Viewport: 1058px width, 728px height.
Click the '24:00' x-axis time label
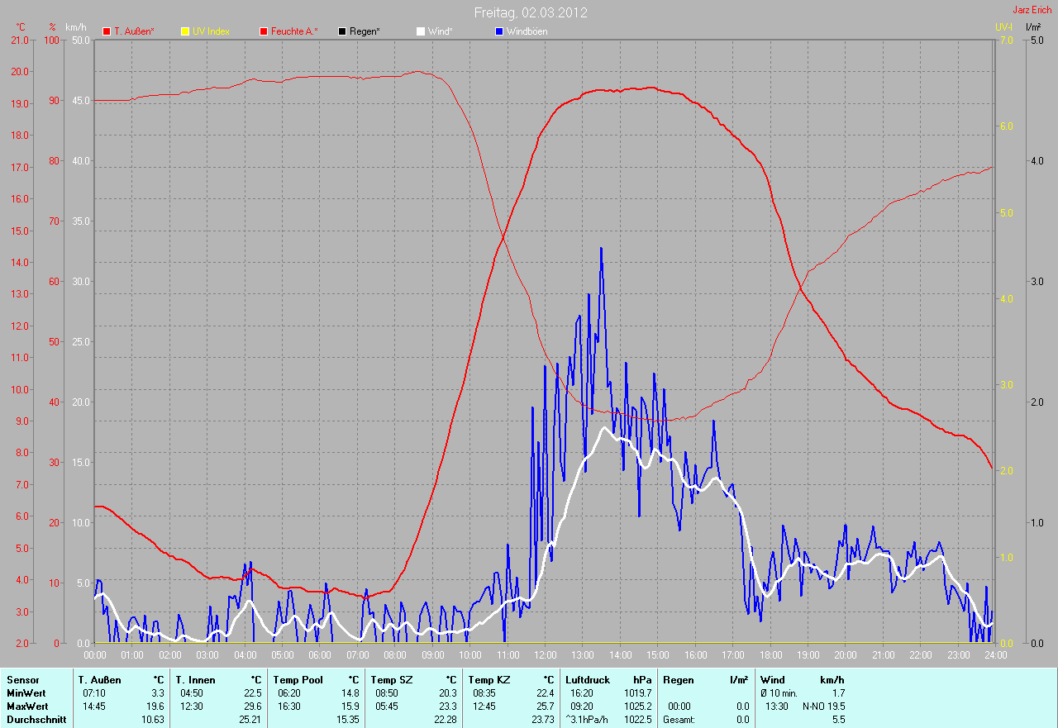click(x=995, y=655)
